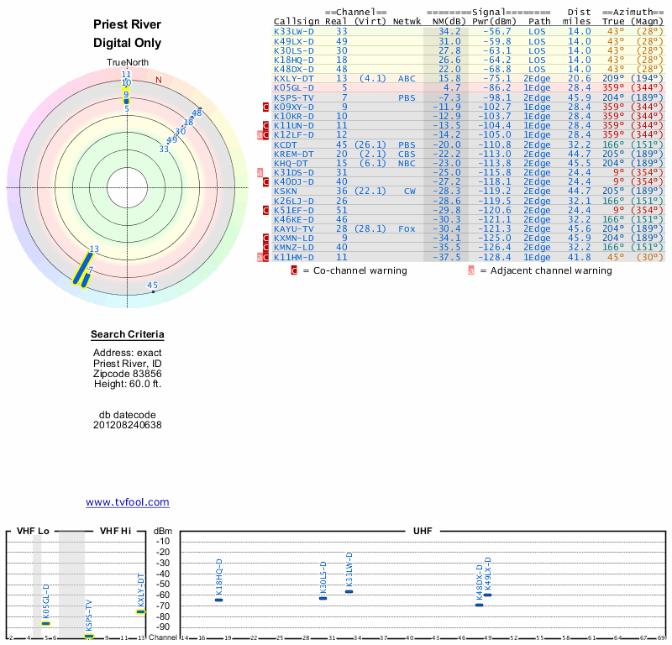Click the white center of the radar plot

pos(127,186)
